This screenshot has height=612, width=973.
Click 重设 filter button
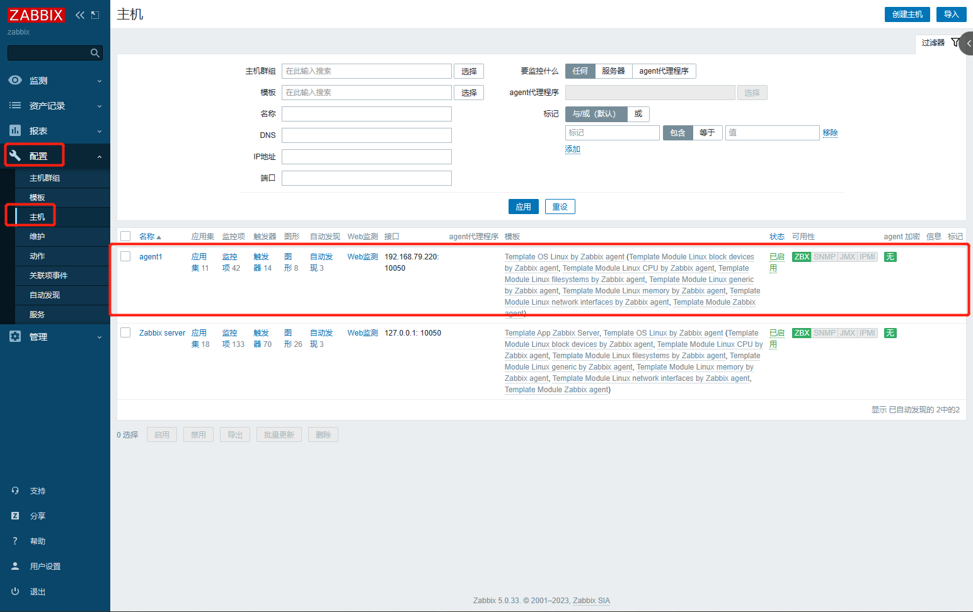pos(560,207)
